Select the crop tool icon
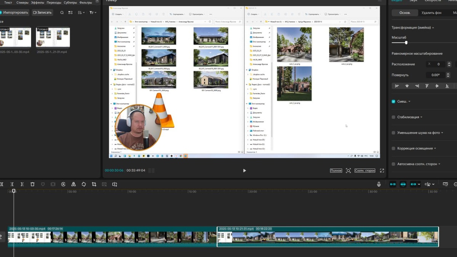The height and width of the screenshot is (257, 457). tap(94, 184)
